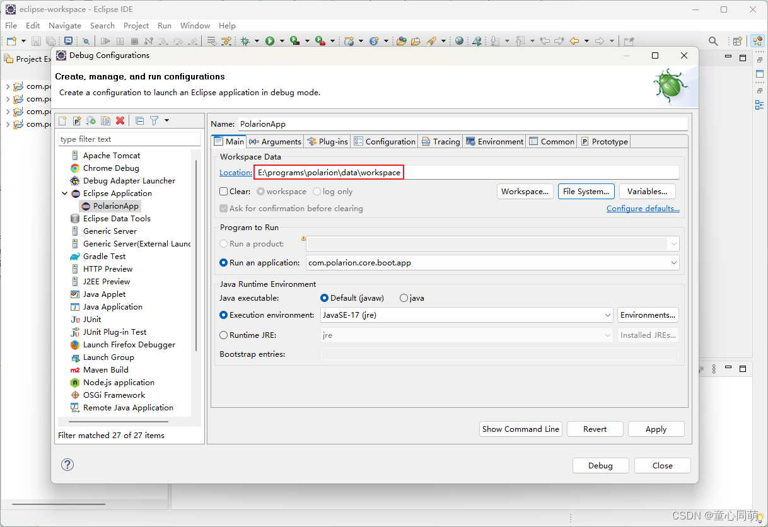Viewport: 768px width, 527px height.
Task: Open the Run an application dropdown
Action: click(673, 263)
